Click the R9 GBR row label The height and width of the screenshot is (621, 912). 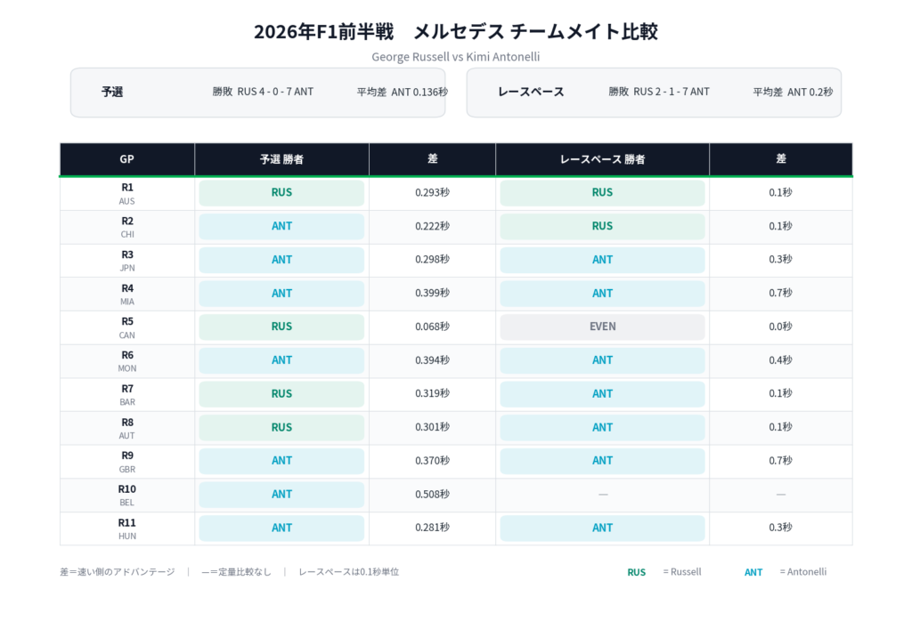pyautogui.click(x=126, y=462)
